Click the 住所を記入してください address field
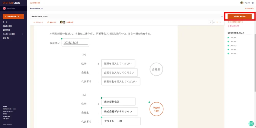Viewport: 256px width, 128px height. (x=118, y=63)
